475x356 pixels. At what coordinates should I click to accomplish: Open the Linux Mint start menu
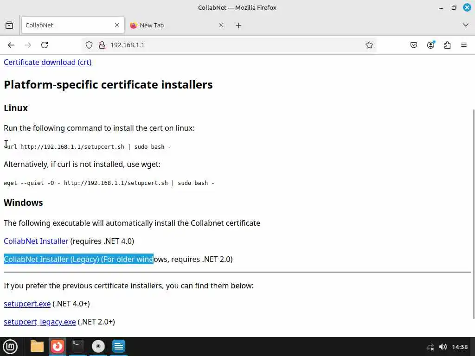[10, 347]
